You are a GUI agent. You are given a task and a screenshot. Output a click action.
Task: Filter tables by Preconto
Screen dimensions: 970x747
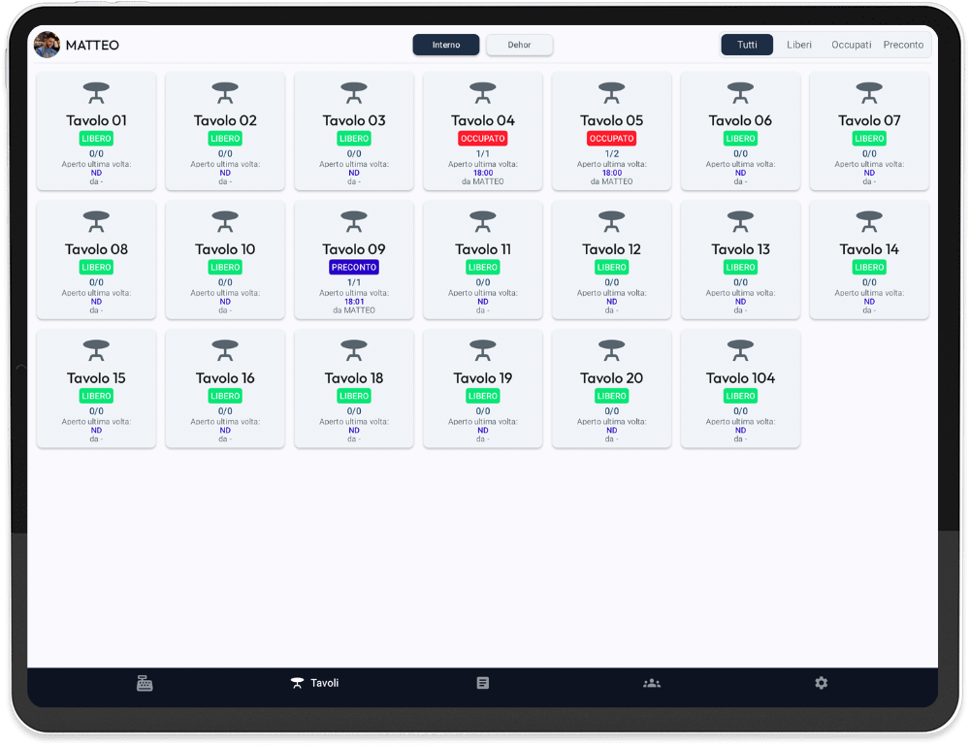click(x=903, y=45)
